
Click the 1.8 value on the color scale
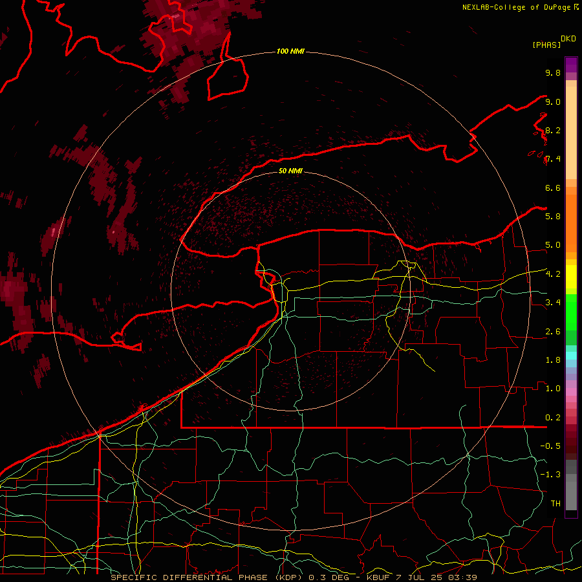(553, 360)
